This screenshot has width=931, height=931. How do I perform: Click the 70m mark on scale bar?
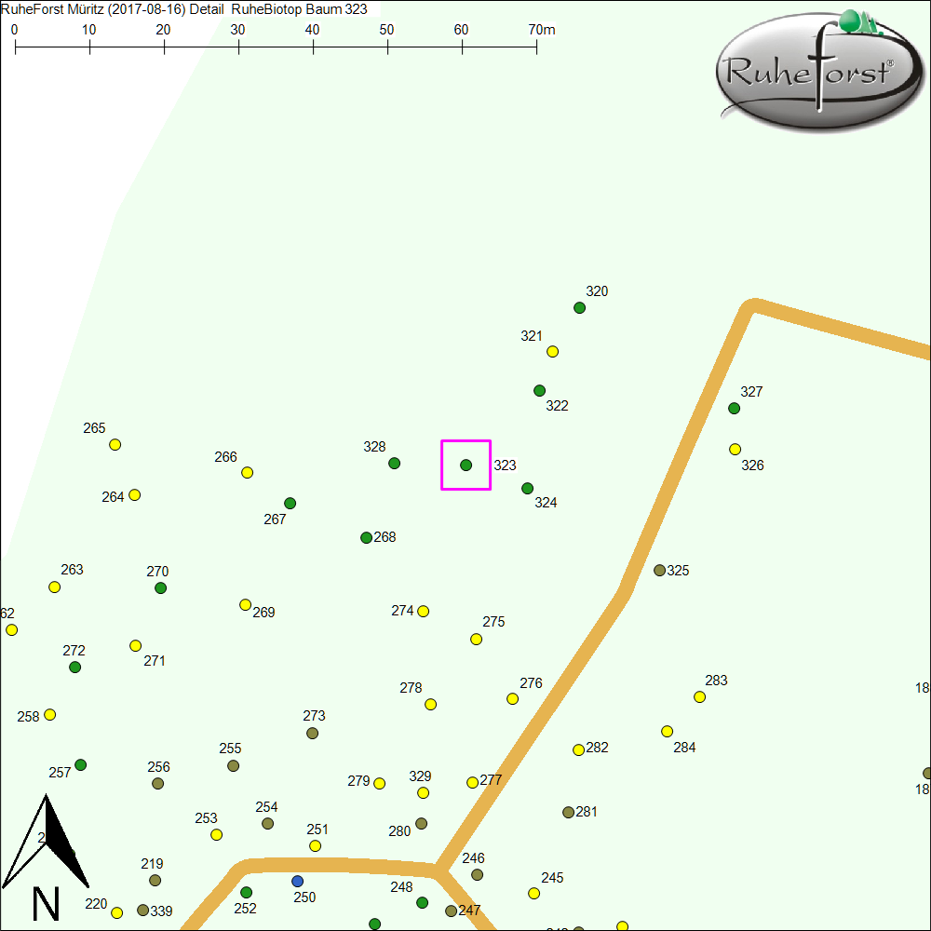click(x=536, y=45)
